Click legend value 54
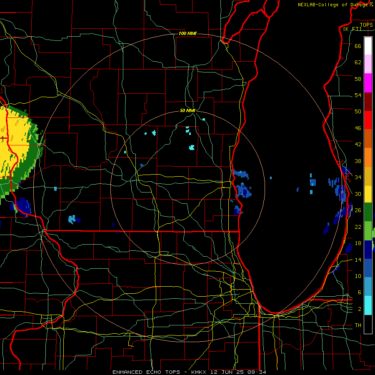Screen dimensions: 375x375 pos(358,95)
